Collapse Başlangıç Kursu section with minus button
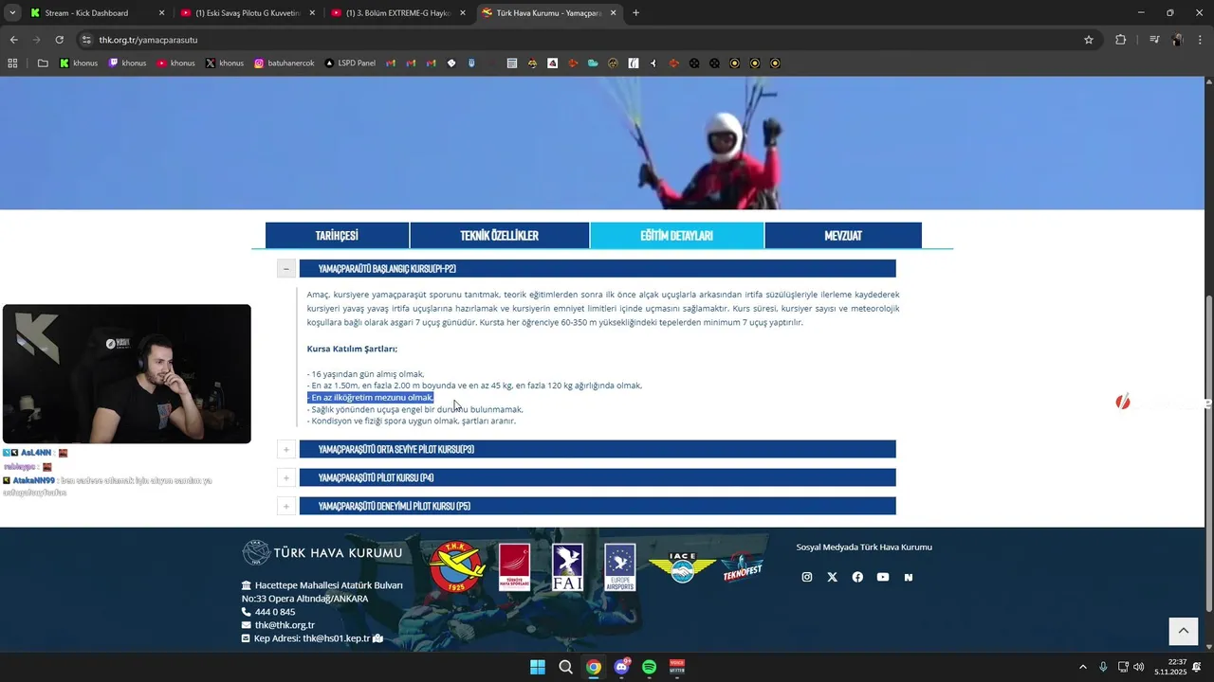The image size is (1214, 682). coord(286,269)
